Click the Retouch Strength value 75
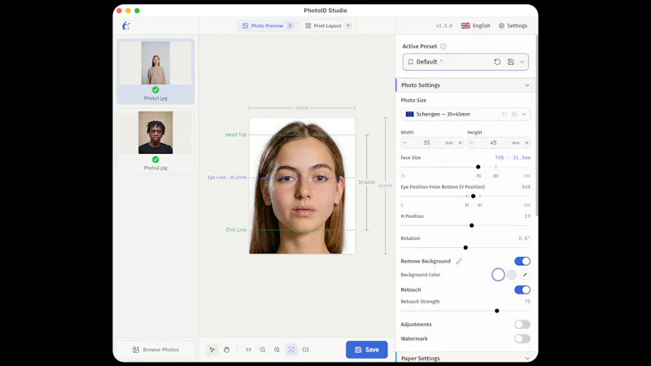This screenshot has height=366, width=651. coord(527,302)
